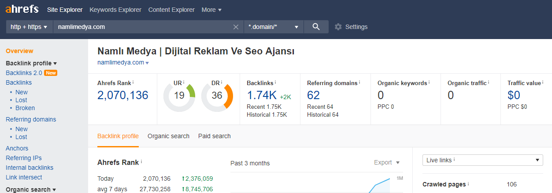Open Referring IPs in the sidebar
This screenshot has width=552, height=193.
[x=23, y=158]
